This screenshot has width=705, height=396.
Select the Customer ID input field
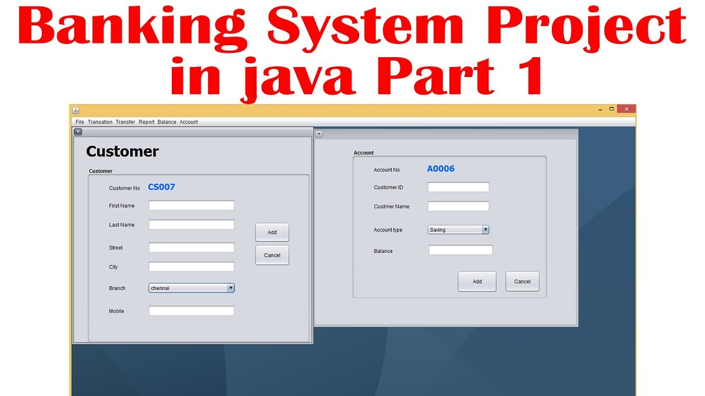coord(458,188)
